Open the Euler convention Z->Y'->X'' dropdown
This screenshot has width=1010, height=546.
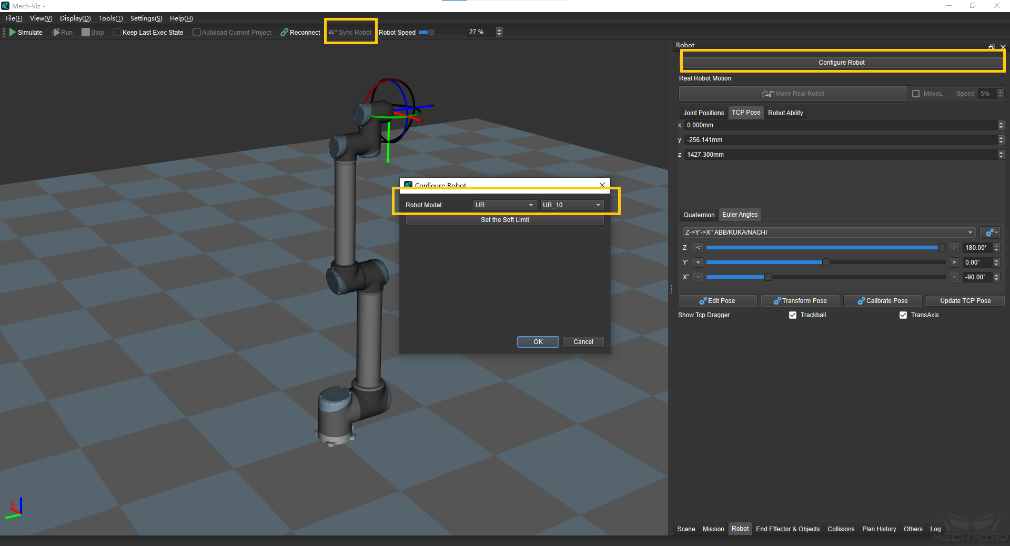pos(829,232)
